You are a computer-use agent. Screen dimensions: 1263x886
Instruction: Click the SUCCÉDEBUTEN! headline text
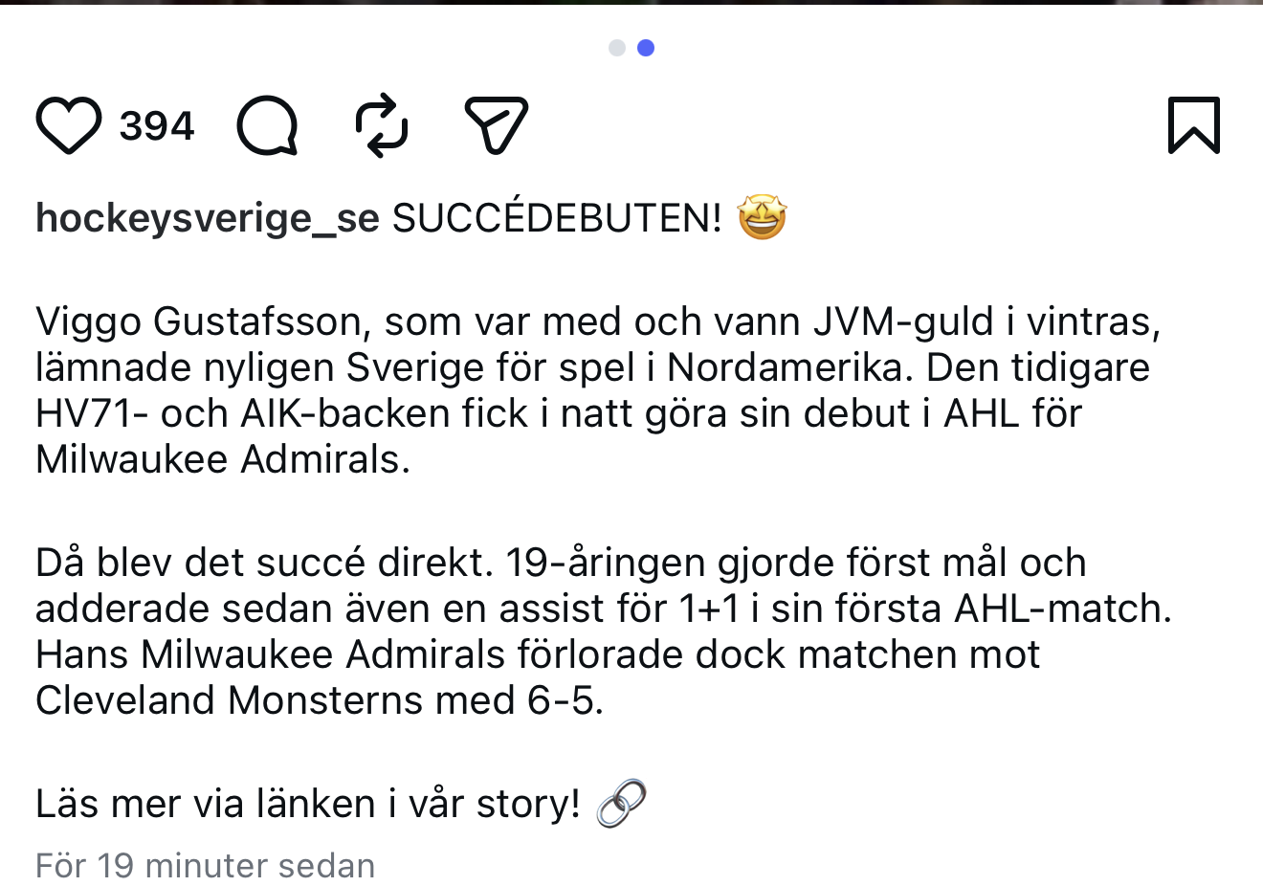click(557, 218)
